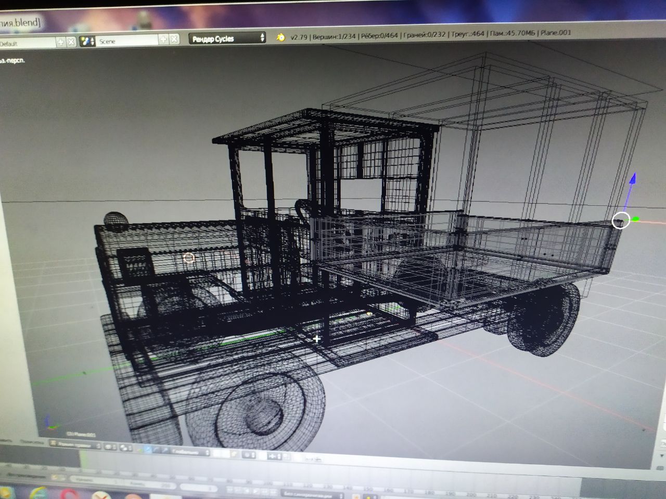Click the 'Рёбер:0/464' edge count stat
This screenshot has height=499, width=666.
point(378,35)
